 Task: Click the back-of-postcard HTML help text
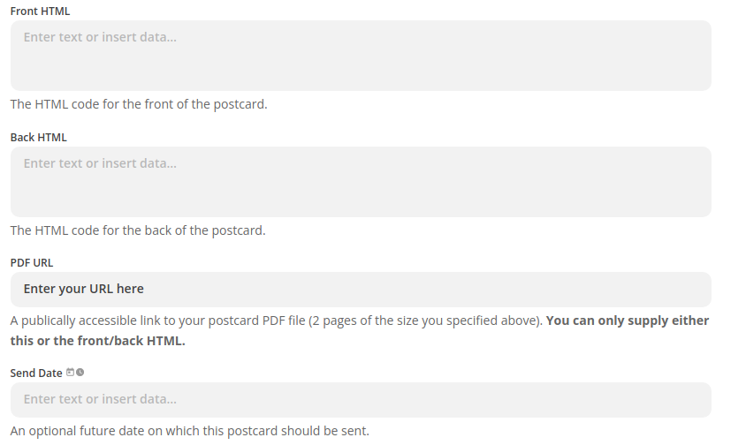(x=138, y=230)
